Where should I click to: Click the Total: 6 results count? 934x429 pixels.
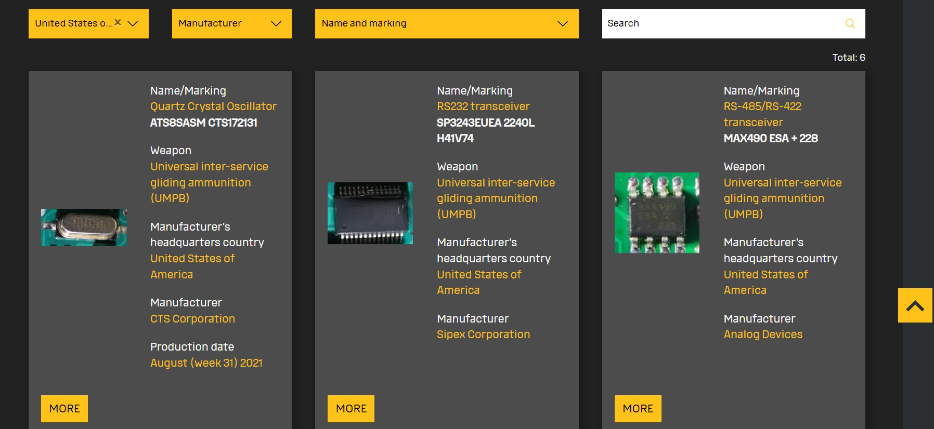[x=849, y=58]
